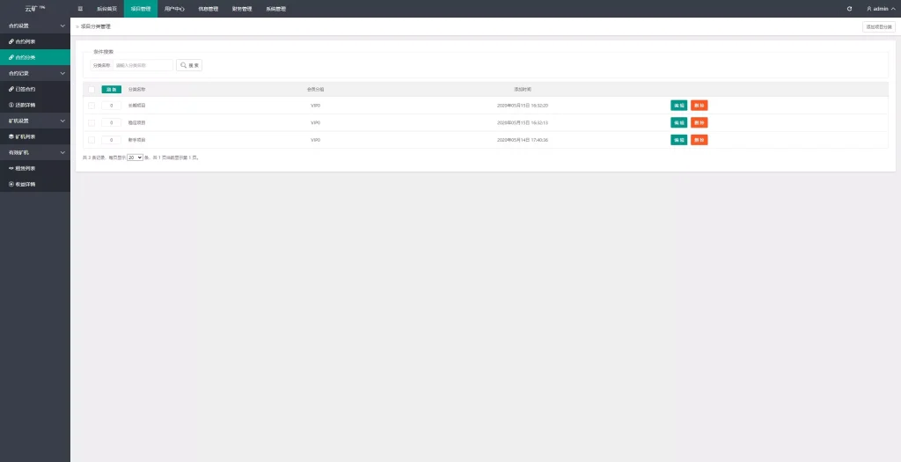Click the 云矿 logo text
This screenshot has height=462, width=901.
pyautogui.click(x=34, y=9)
